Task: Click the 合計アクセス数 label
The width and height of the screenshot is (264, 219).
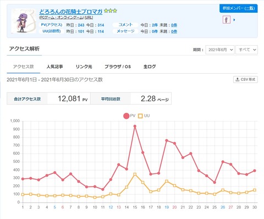Action: pyautogui.click(x=27, y=99)
